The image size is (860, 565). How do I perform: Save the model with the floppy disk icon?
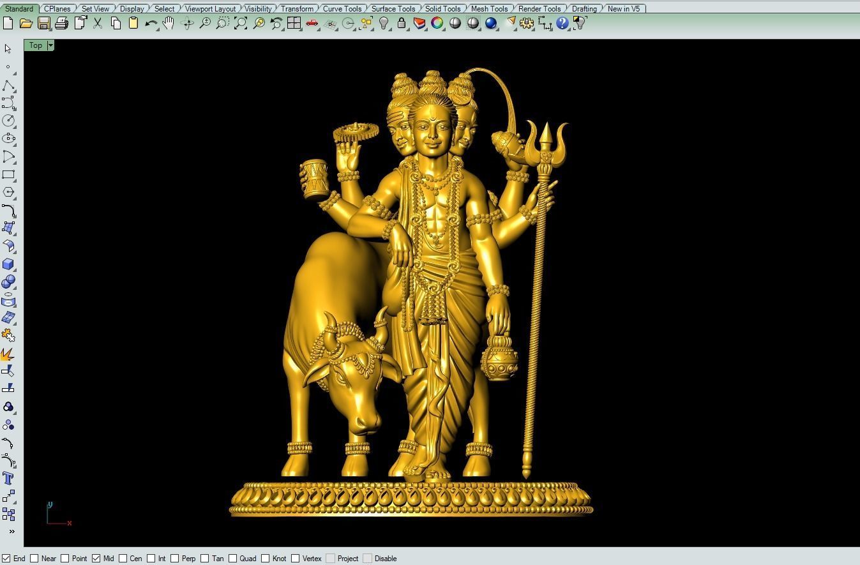point(43,23)
